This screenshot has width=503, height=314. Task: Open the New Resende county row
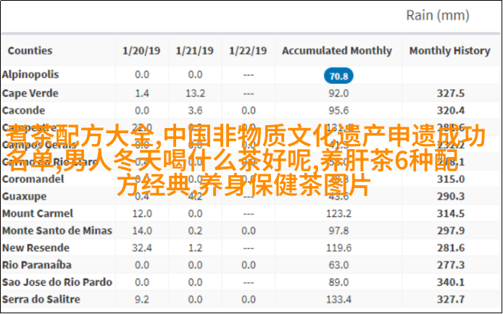tap(35, 247)
